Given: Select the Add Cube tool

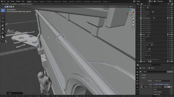Looking at the screenshot, I should (3, 41).
